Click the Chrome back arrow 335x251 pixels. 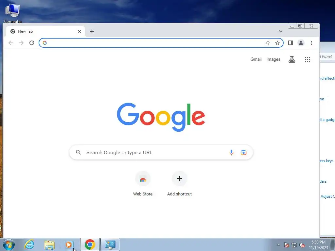tap(11, 43)
